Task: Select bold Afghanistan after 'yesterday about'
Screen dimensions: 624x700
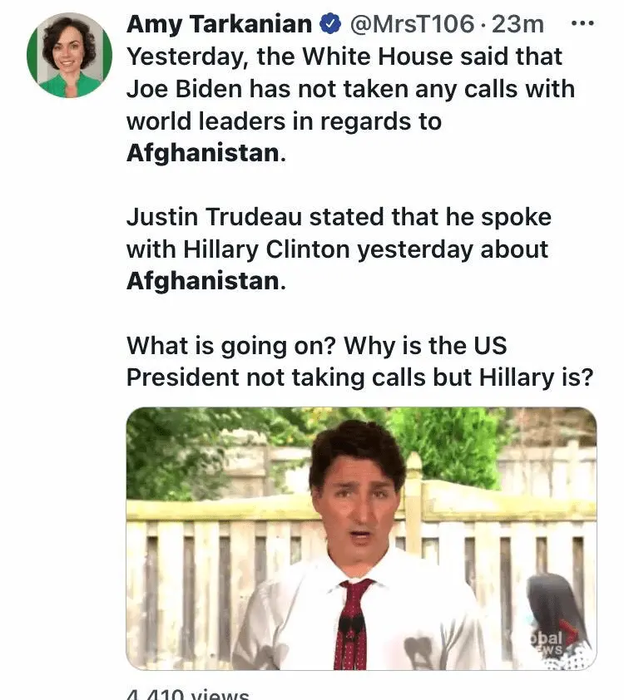Action: click(203, 281)
